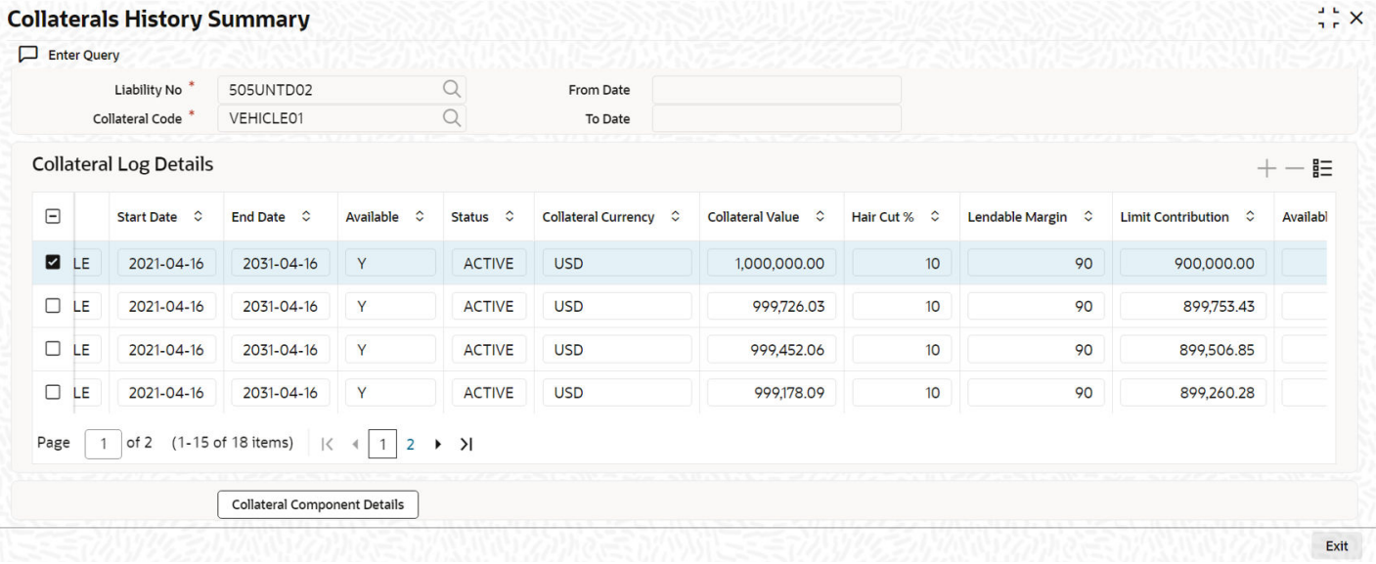Click Limit Contribution value 900,000.00
The image size is (1376, 564).
tap(1193, 262)
